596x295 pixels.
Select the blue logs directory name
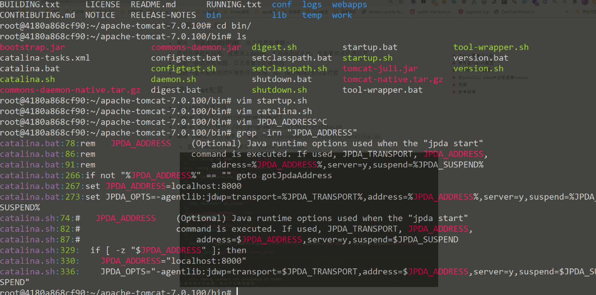pos(312,5)
